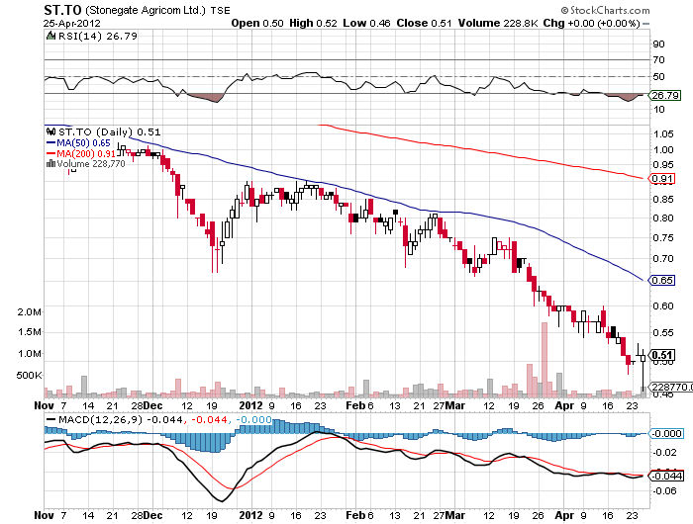This screenshot has height=524, width=693.
Task: Click the 1.05 price axis label
Action: pos(663,133)
